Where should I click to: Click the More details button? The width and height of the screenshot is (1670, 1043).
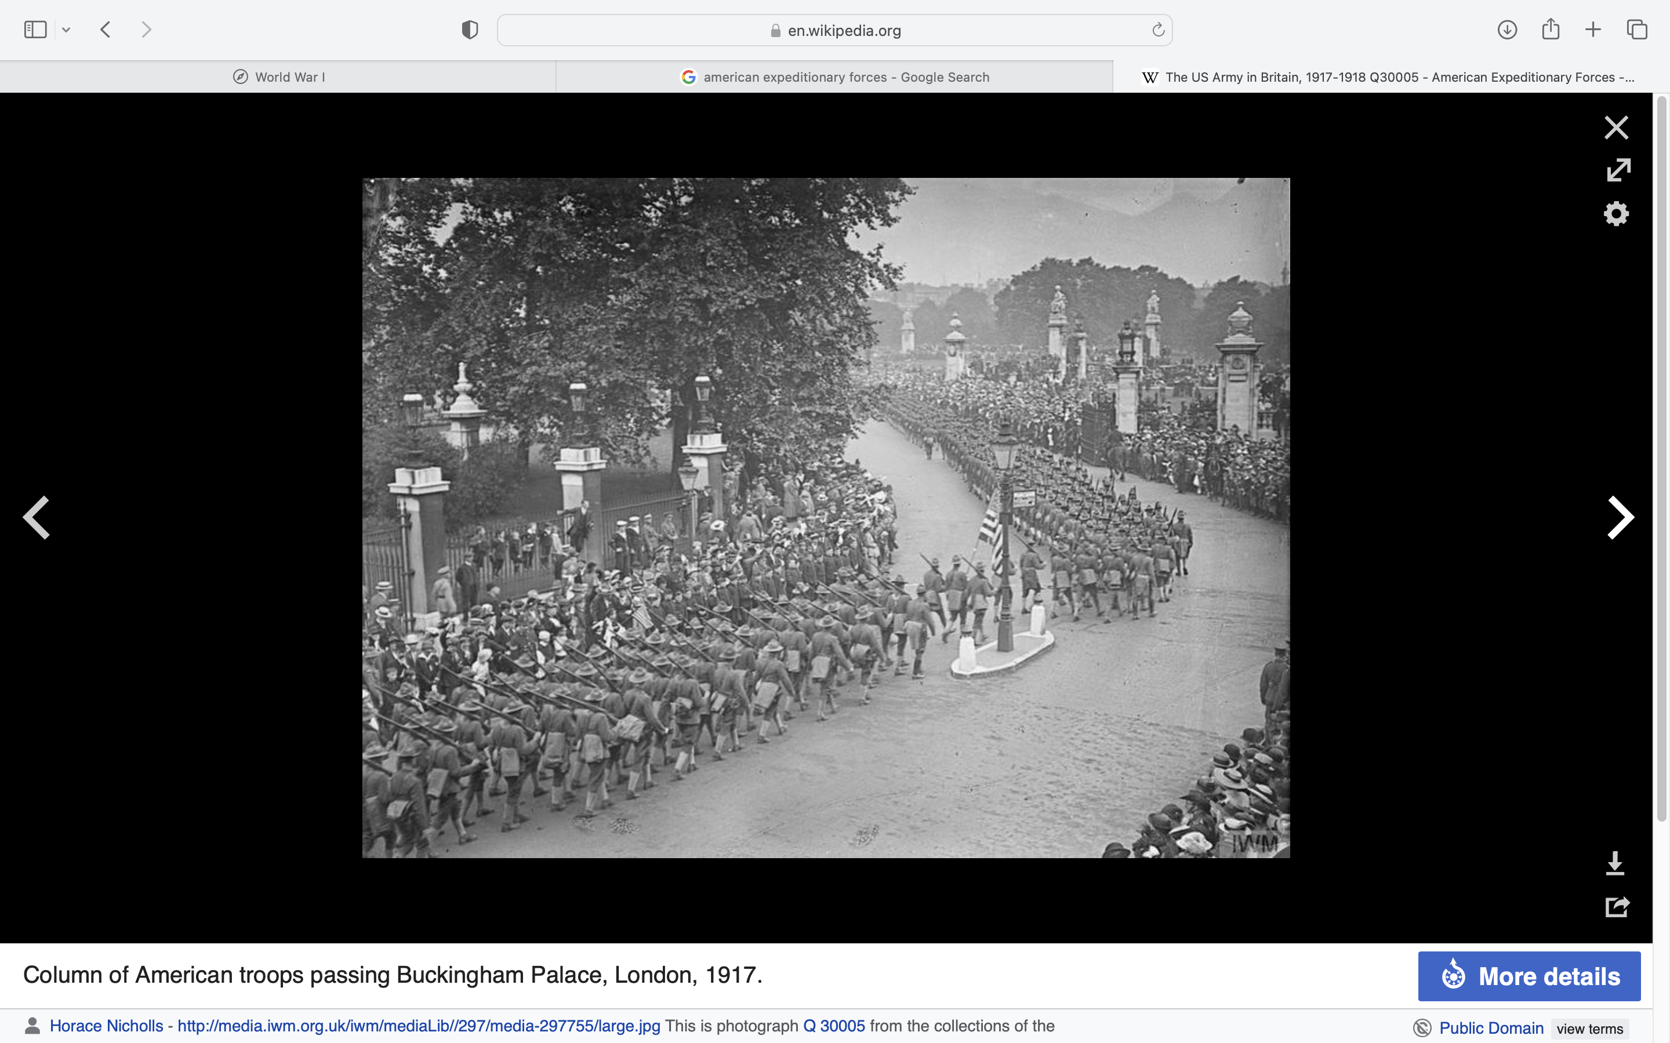click(1529, 976)
